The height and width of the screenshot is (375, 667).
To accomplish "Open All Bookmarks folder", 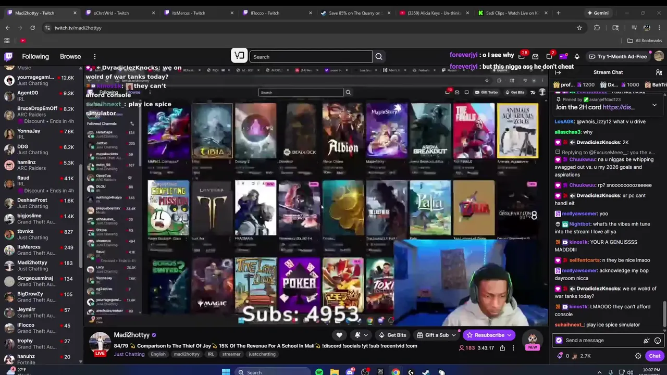I will click(x=644, y=41).
